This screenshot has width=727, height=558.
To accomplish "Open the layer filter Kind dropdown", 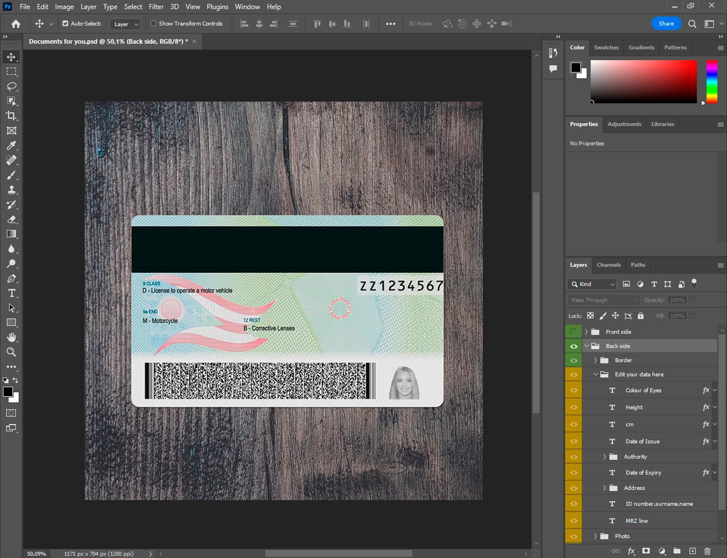I will pyautogui.click(x=592, y=284).
